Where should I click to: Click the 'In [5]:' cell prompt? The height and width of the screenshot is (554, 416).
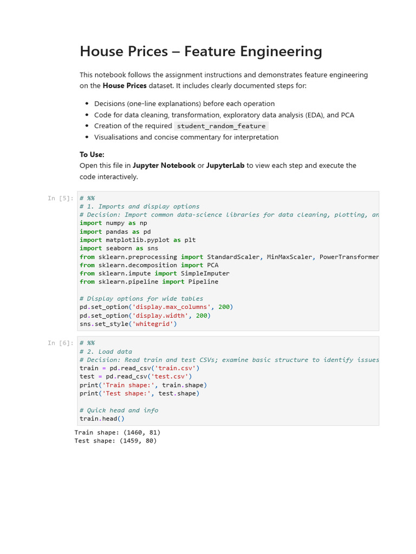[61, 198]
